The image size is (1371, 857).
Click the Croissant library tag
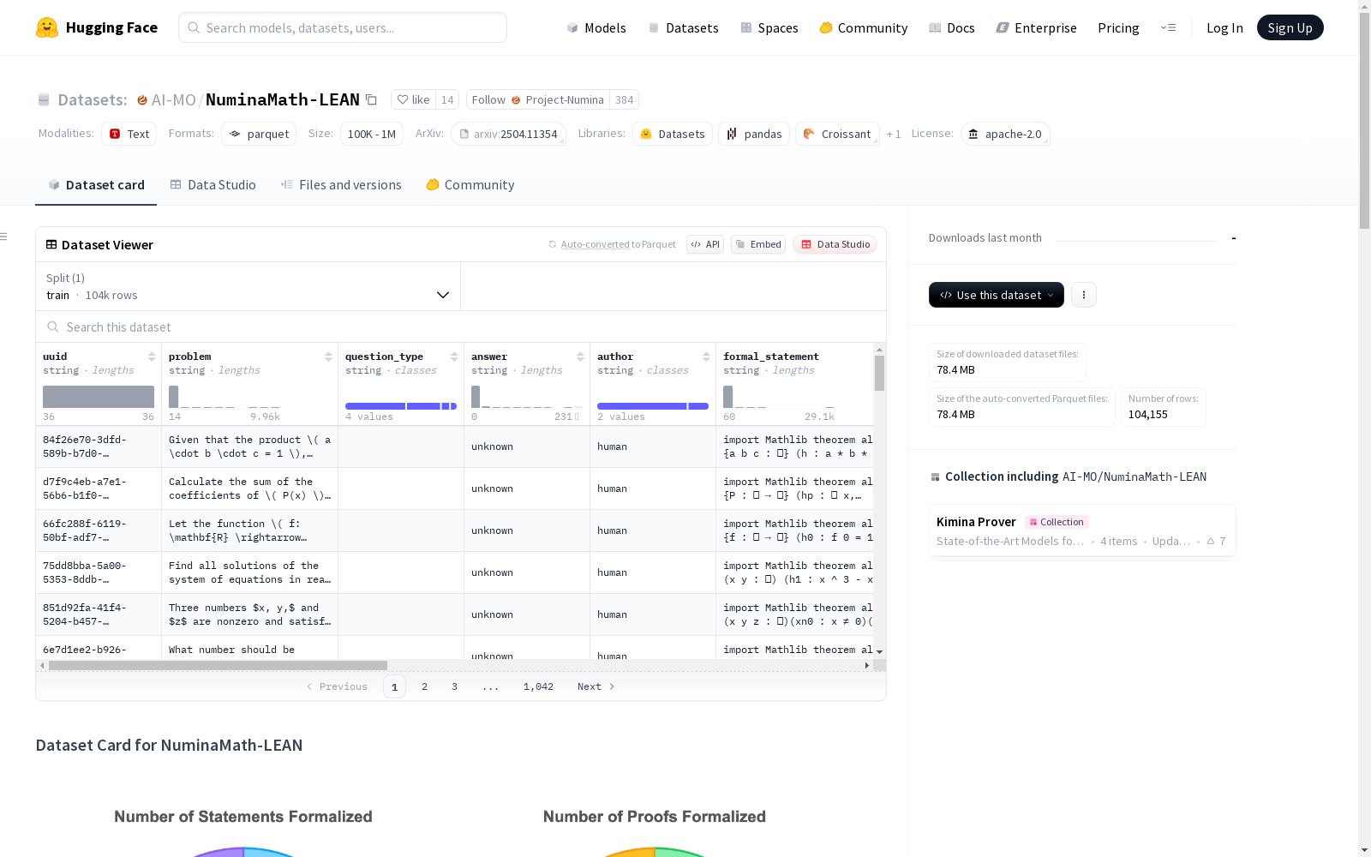[837, 134]
